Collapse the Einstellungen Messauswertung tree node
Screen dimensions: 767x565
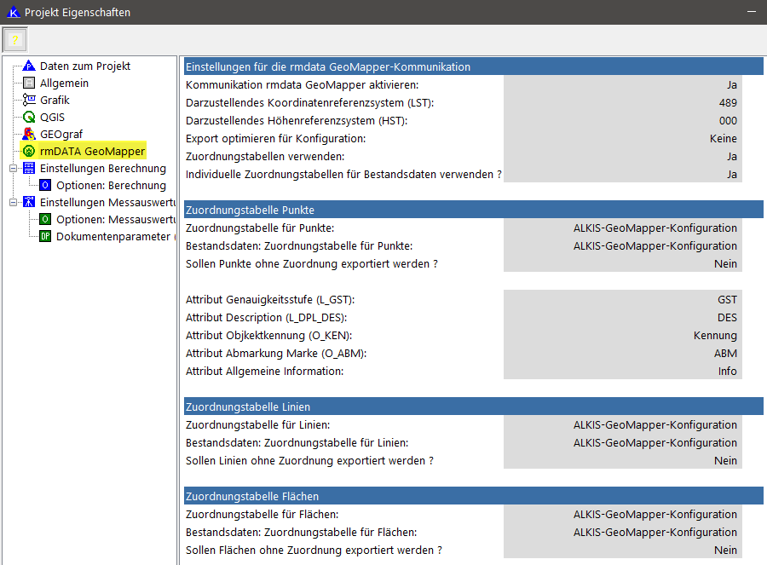pos(13,203)
